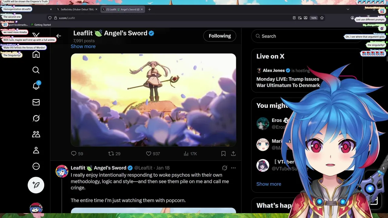Bookmark this page with the star icon
Viewport: 388px width, 218px height.
pyautogui.click(x=322, y=18)
